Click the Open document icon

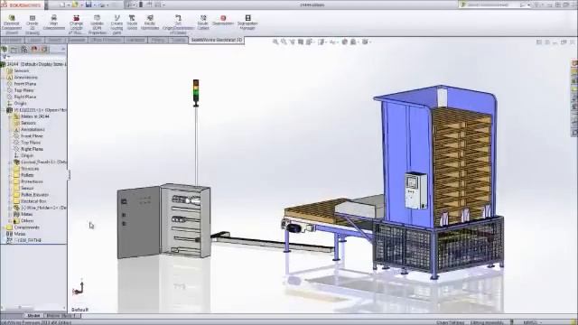(75, 5)
